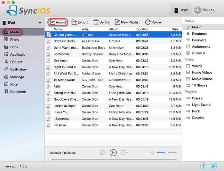Click the MP3 icon of 'Gimme gimme...'
The height and width of the screenshot is (171, 224).
49,35
